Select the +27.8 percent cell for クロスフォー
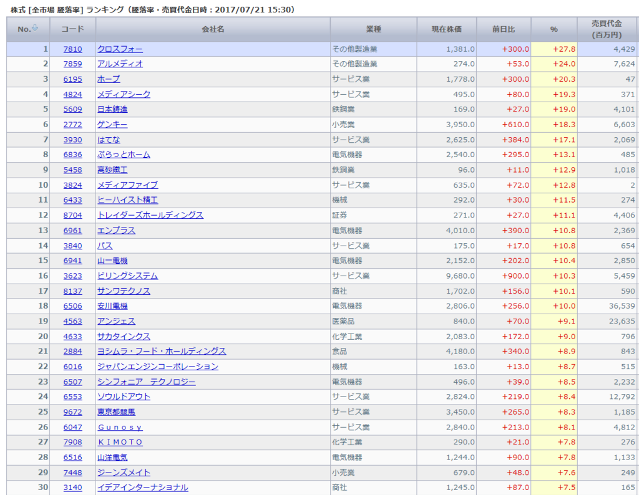639x495 pixels. pyautogui.click(x=554, y=49)
